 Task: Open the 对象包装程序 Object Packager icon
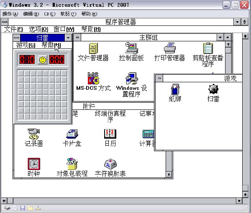coord(72,164)
